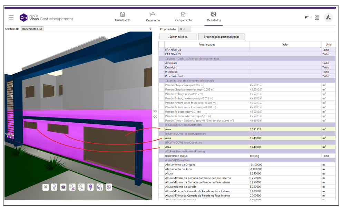
Task: Toggle the lightbulb with small square icon
Action: [x=81, y=187]
